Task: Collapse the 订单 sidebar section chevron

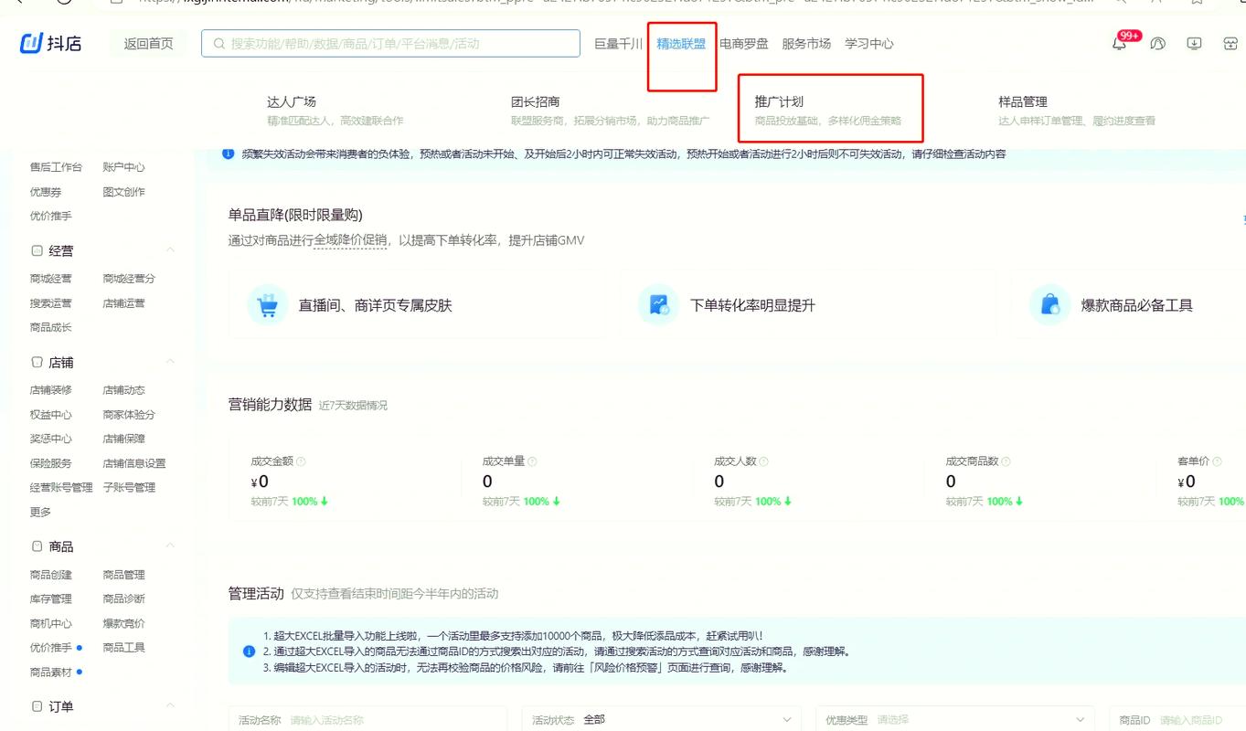Action: click(x=170, y=706)
